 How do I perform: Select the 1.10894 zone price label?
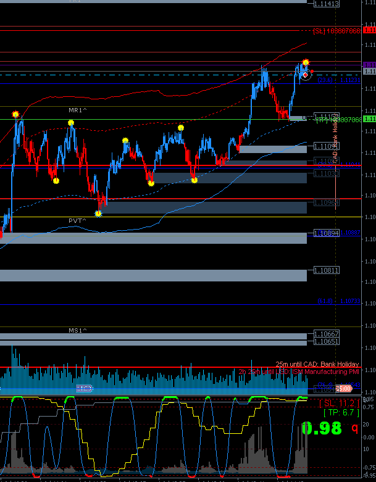(327, 233)
